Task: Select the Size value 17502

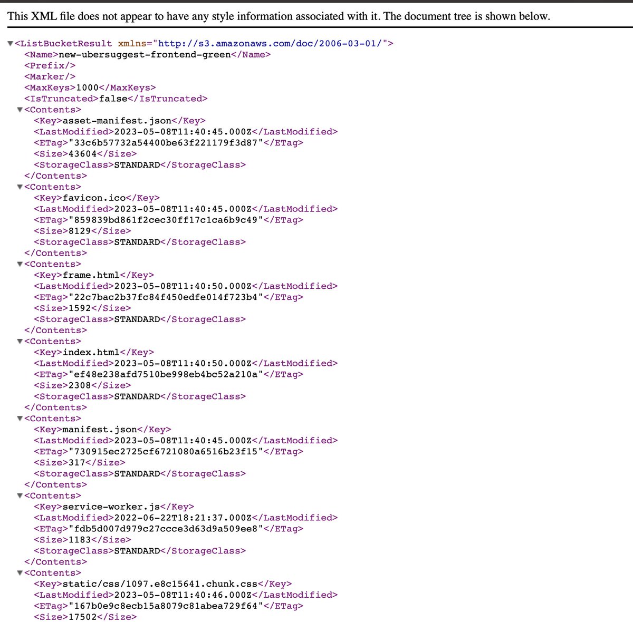Action: coord(82,617)
